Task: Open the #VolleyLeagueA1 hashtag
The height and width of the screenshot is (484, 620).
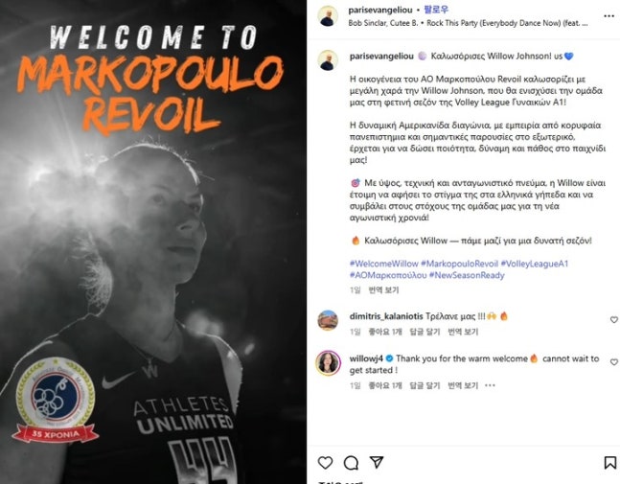Action: (x=534, y=264)
